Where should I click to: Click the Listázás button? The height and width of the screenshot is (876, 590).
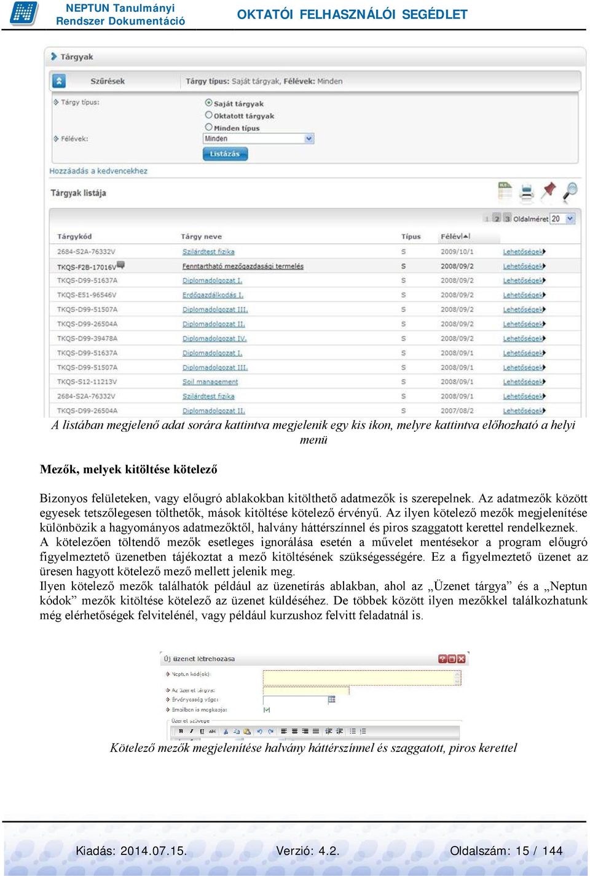(x=225, y=154)
